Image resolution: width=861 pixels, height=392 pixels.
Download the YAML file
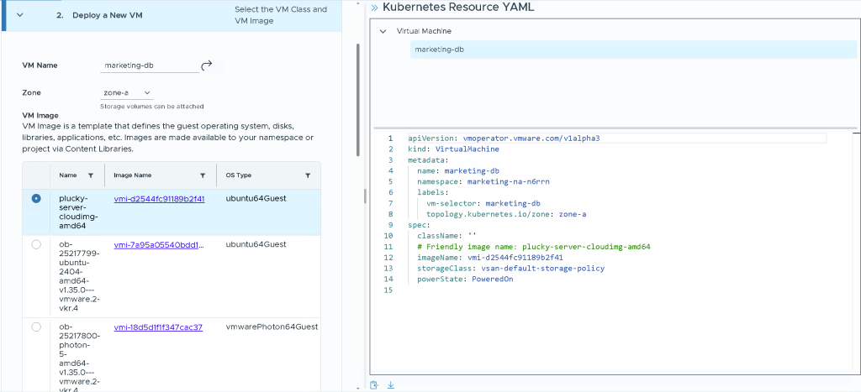390,384
